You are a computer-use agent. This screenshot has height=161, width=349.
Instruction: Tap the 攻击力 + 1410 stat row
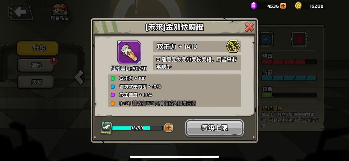[x=197, y=46]
